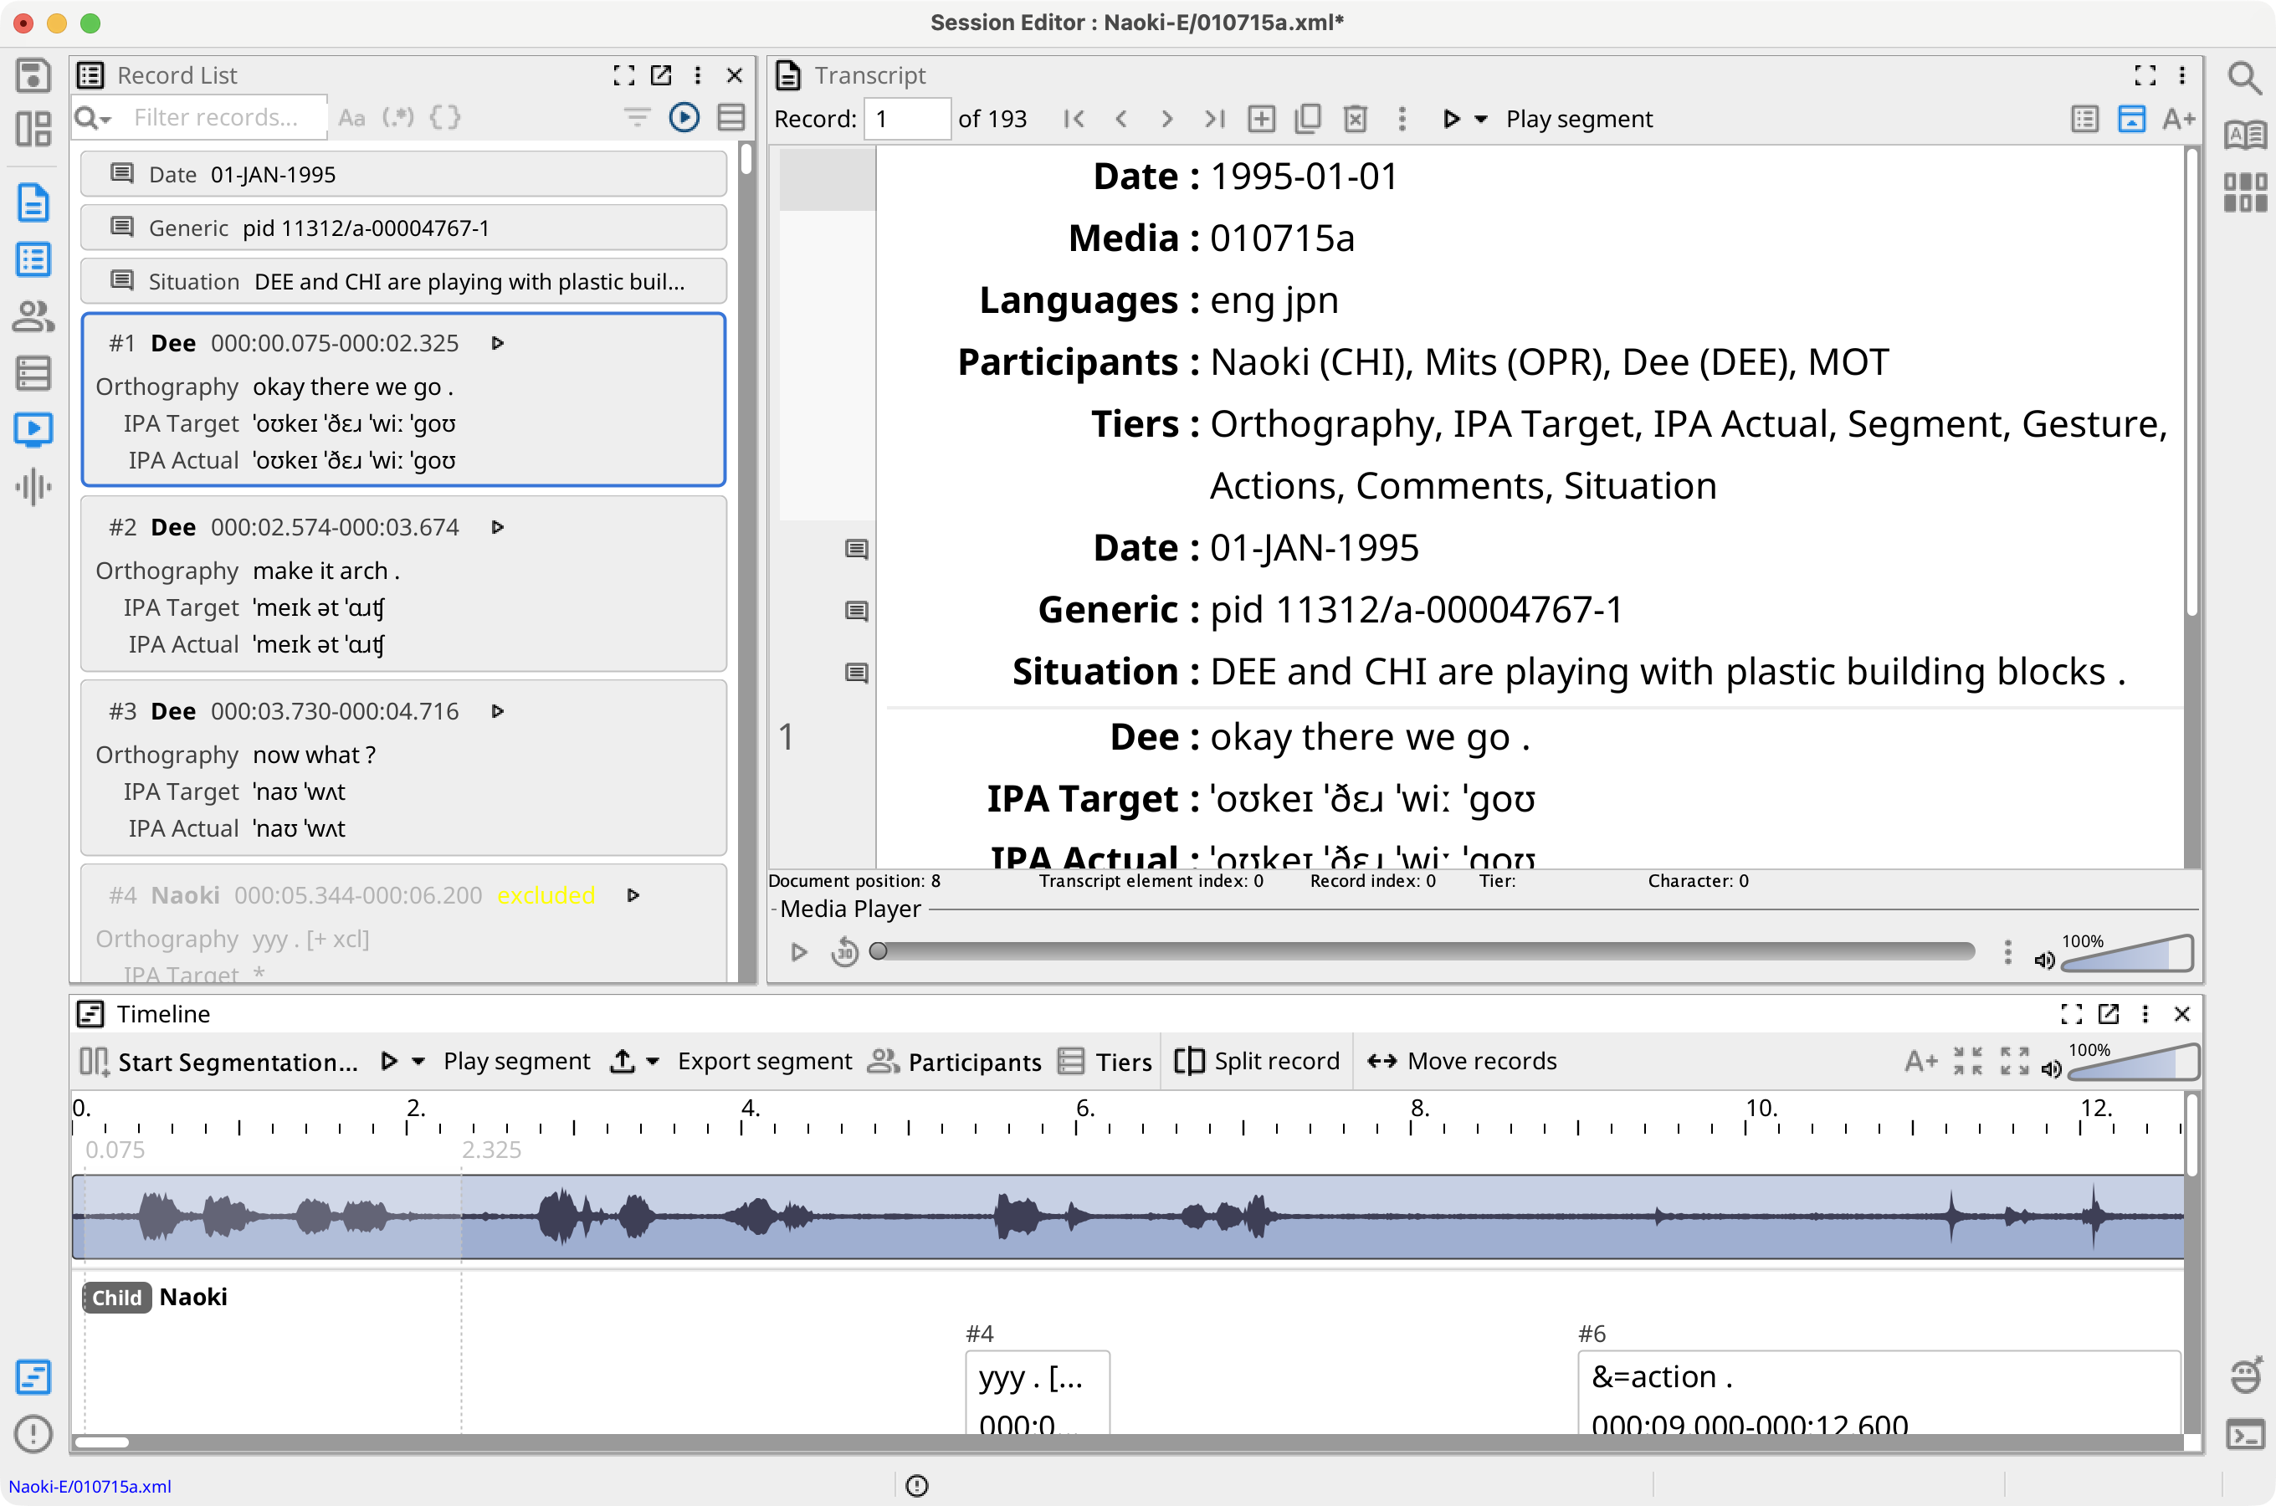
Task: Open Transcript Play segment dropdown arrow
Action: (x=1482, y=119)
